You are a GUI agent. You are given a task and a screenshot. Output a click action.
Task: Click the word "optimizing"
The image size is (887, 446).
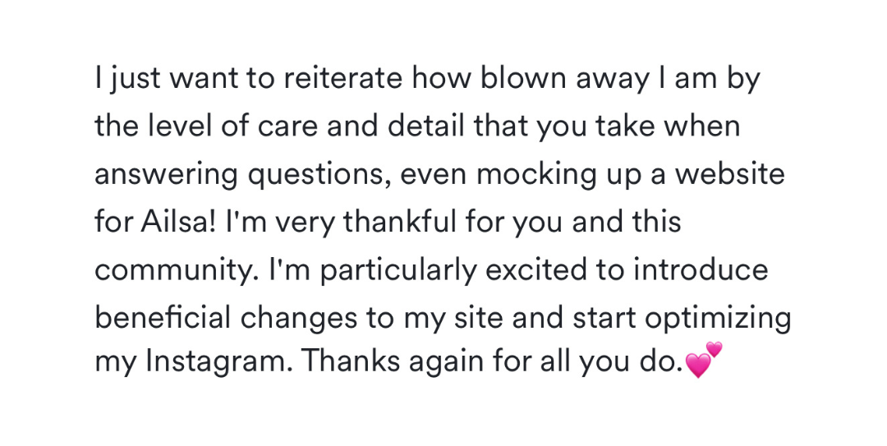click(x=717, y=318)
